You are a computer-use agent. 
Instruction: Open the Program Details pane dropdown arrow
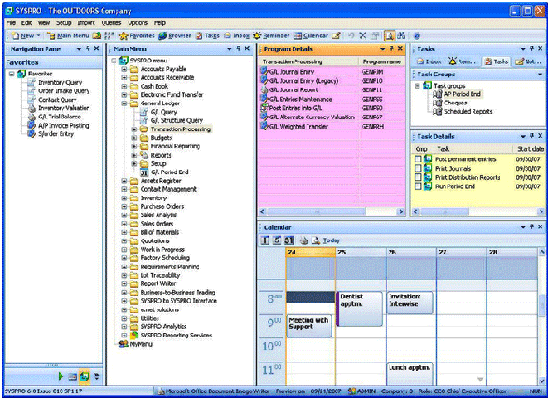click(x=383, y=48)
